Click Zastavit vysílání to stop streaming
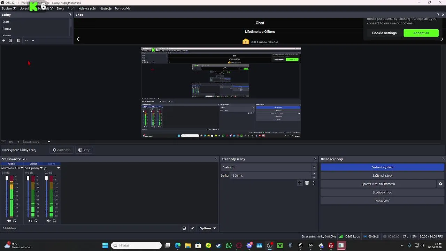Viewport: 446px width, 251px height. [x=382, y=167]
